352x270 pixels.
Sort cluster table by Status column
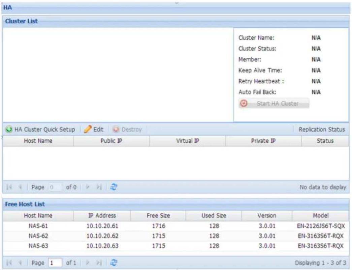[x=325, y=141]
